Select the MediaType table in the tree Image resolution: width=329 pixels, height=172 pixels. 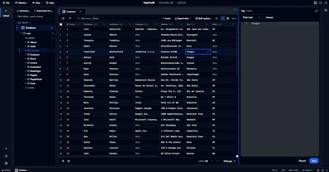click(x=35, y=71)
